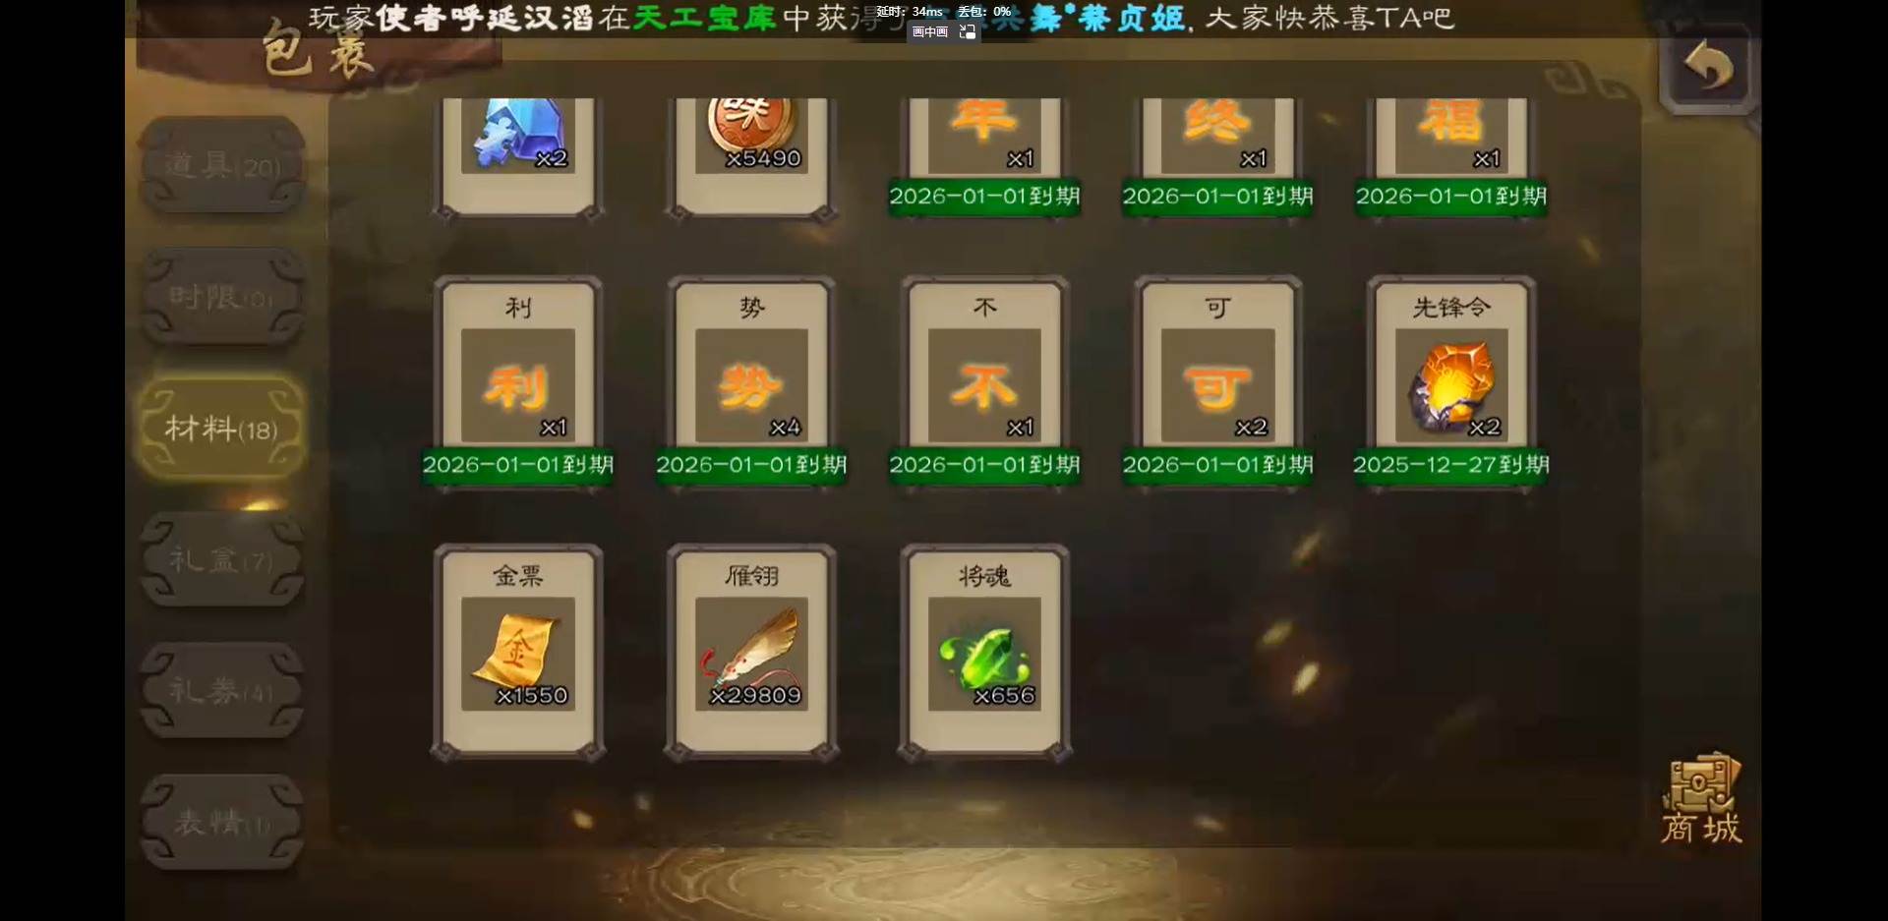Select the blue crystal item with x2

coord(518,136)
